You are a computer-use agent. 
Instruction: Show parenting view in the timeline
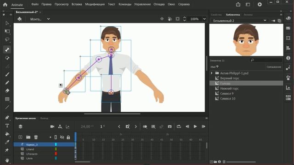pyautogui.click(x=60, y=126)
